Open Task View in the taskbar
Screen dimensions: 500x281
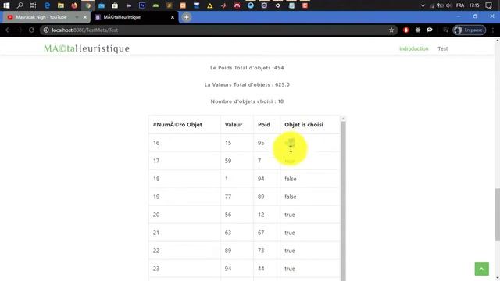33,5
